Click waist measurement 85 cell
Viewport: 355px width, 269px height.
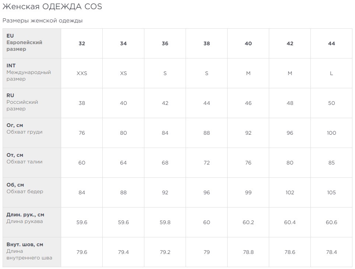pyautogui.click(x=331, y=163)
